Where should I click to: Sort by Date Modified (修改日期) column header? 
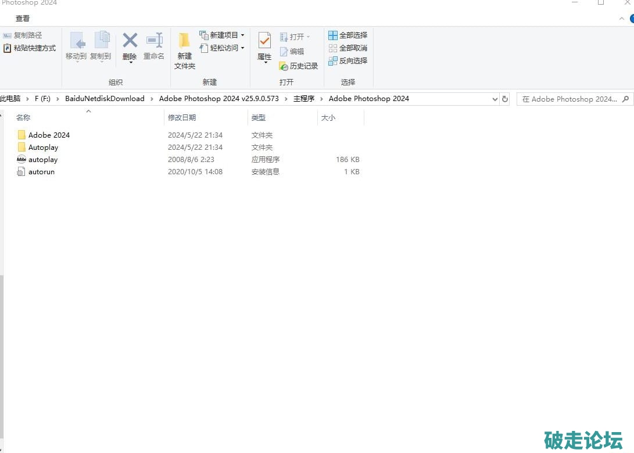tap(182, 118)
